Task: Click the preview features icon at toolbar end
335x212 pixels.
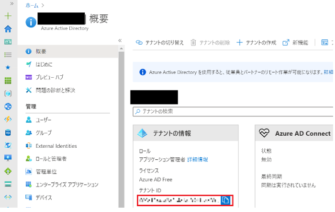Action: [x=325, y=43]
